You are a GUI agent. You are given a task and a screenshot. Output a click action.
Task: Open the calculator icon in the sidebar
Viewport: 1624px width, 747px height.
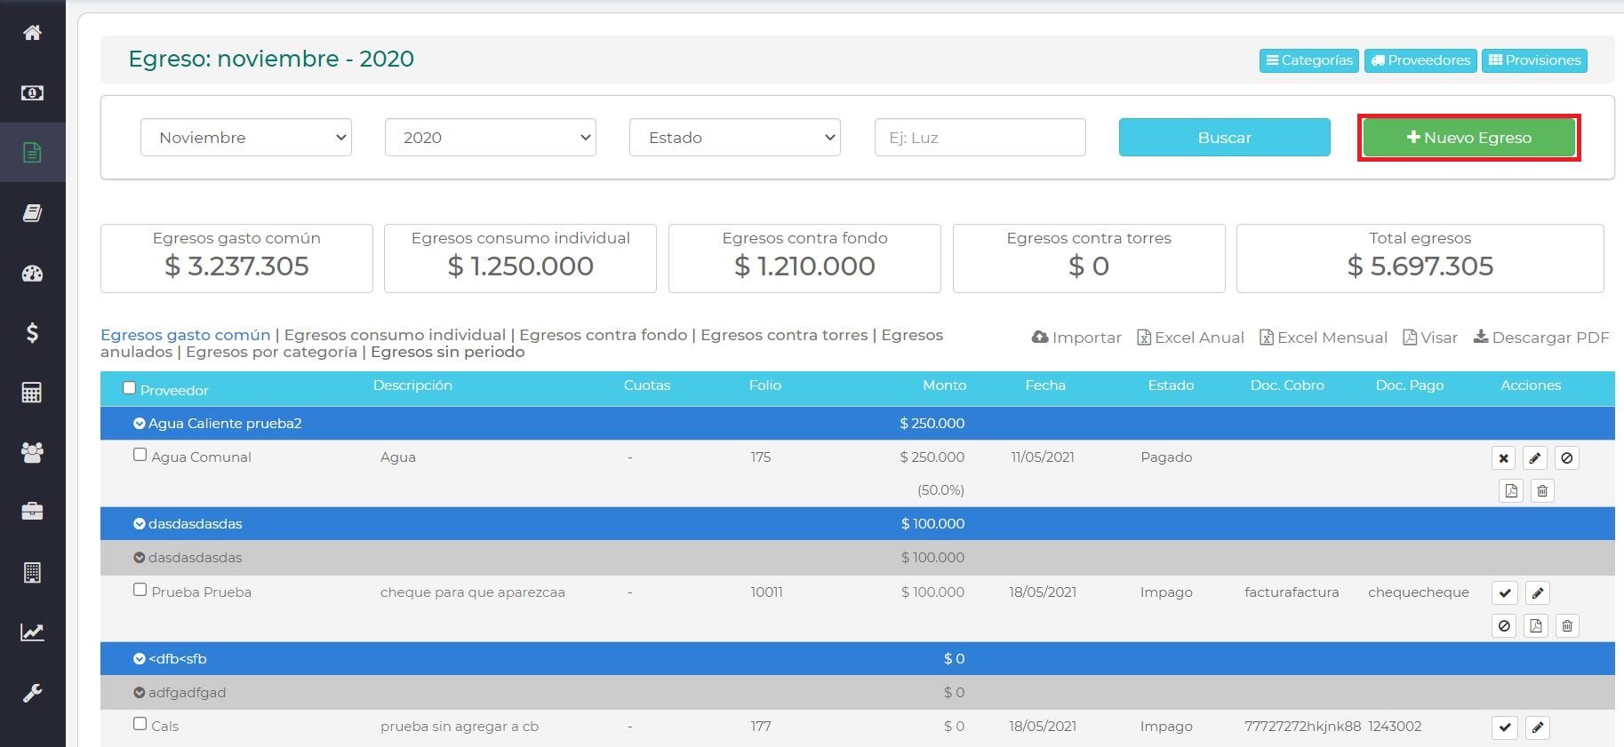pyautogui.click(x=32, y=393)
